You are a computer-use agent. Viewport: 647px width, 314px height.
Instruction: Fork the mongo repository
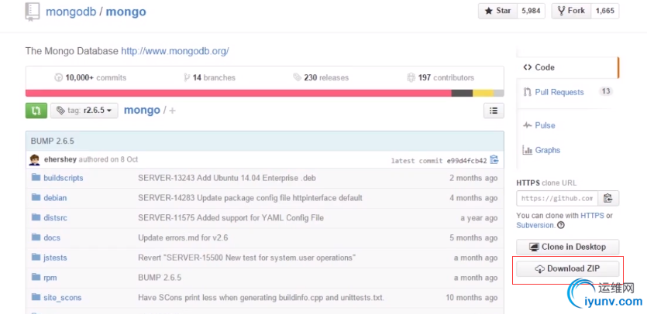pos(571,11)
